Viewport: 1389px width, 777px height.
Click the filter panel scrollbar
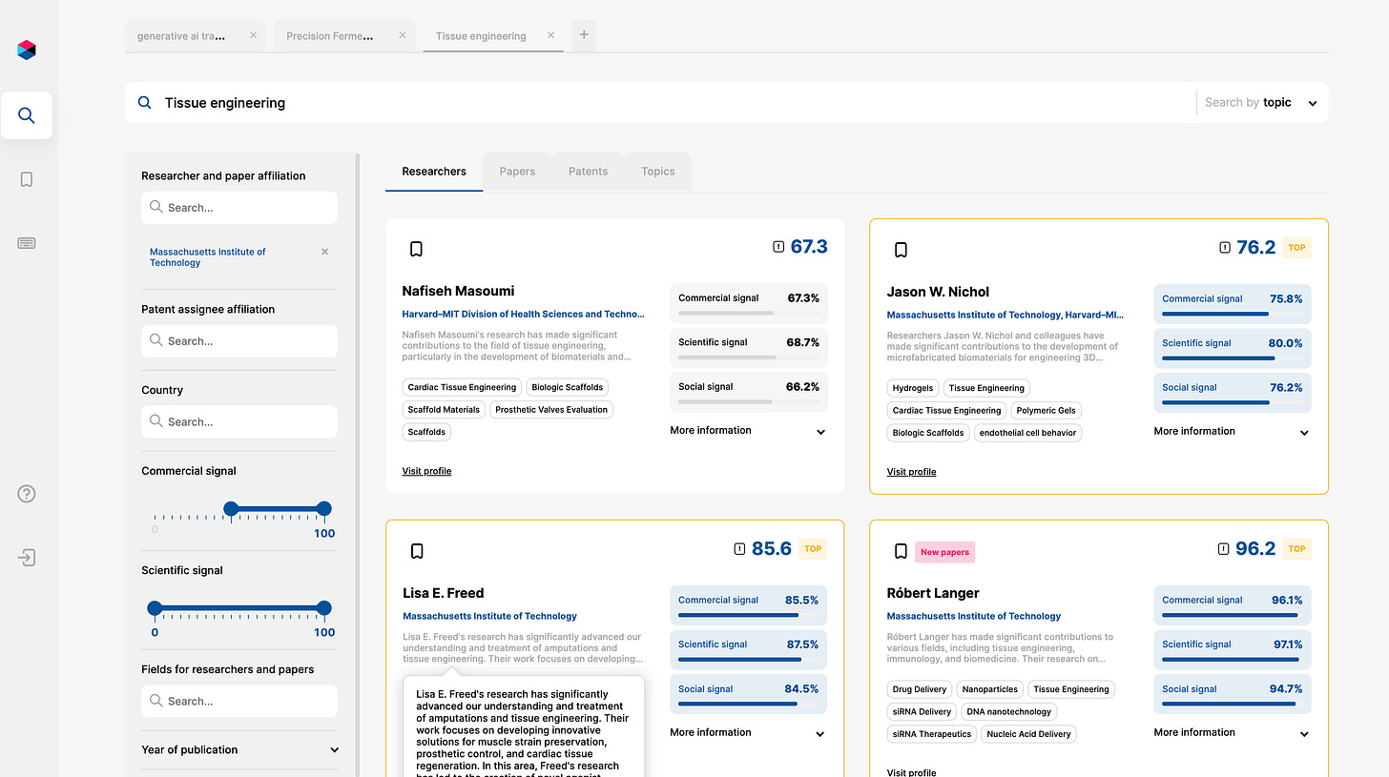click(358, 464)
